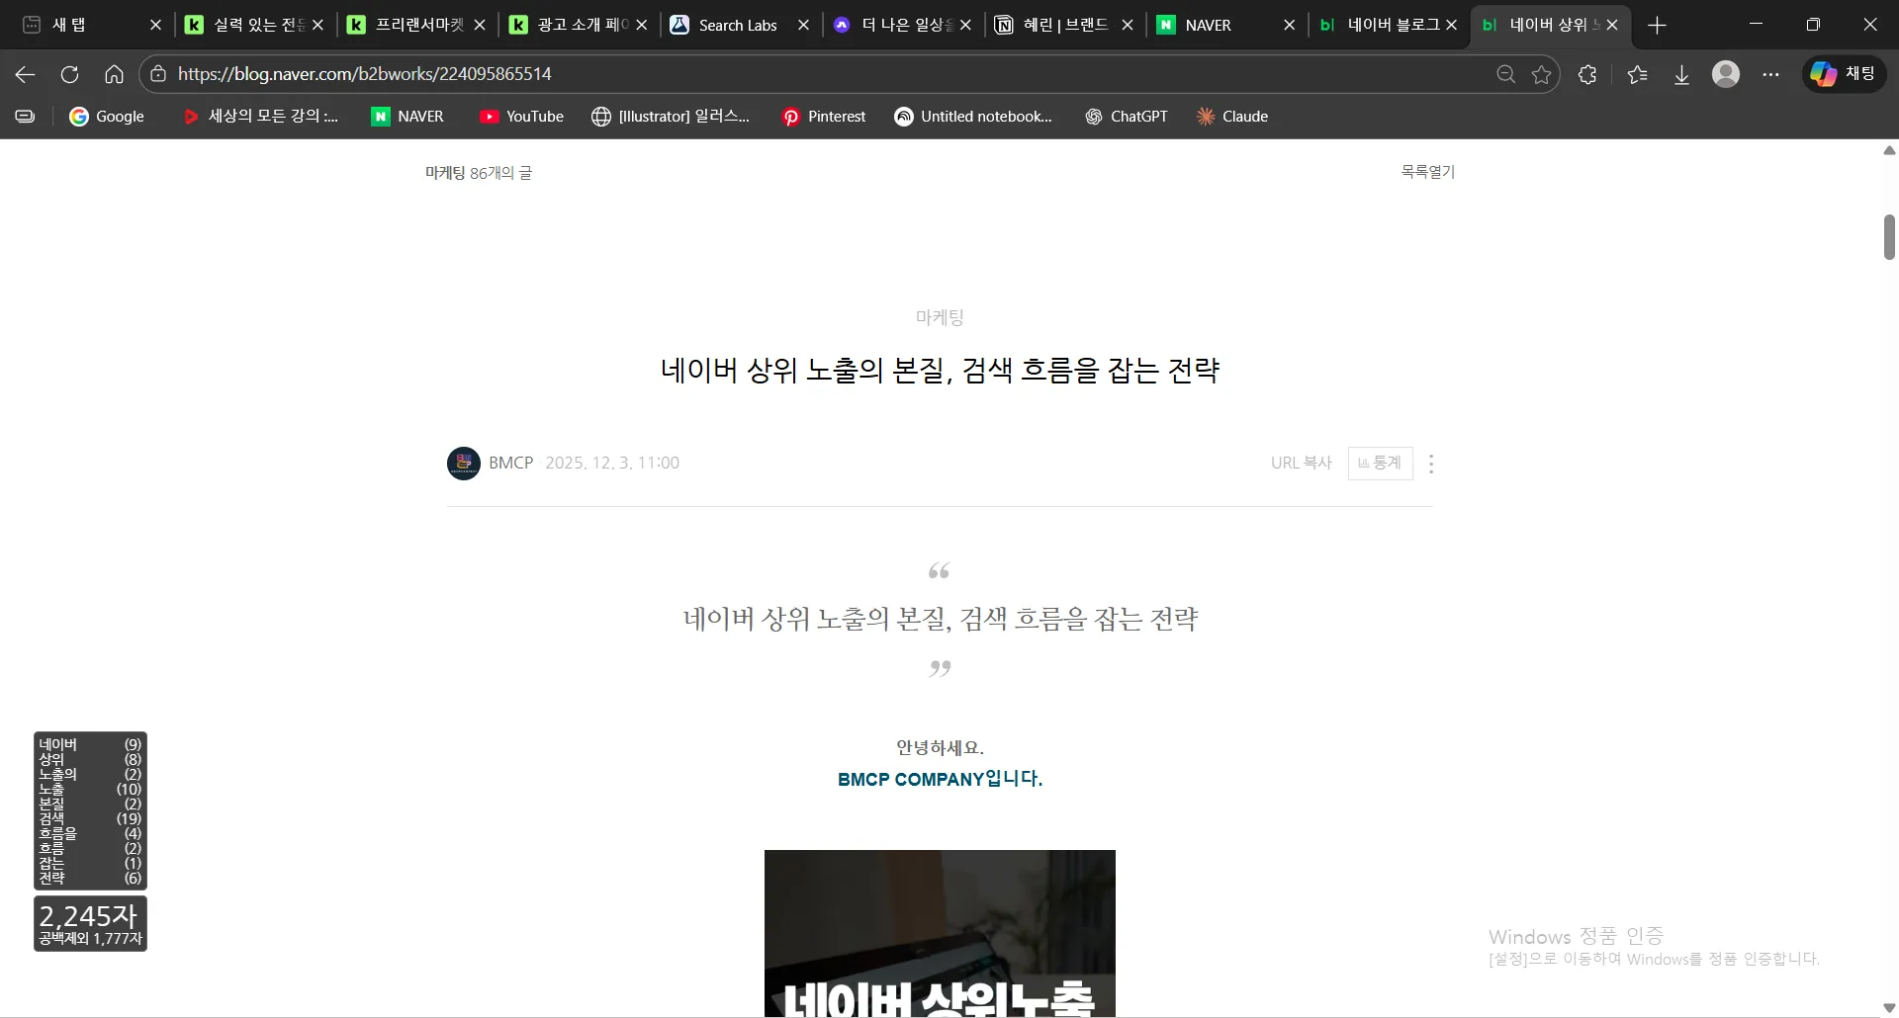Screen dimensions: 1899x1018
Task: Open post statistics via 통계 button
Action: pyautogui.click(x=1380, y=463)
